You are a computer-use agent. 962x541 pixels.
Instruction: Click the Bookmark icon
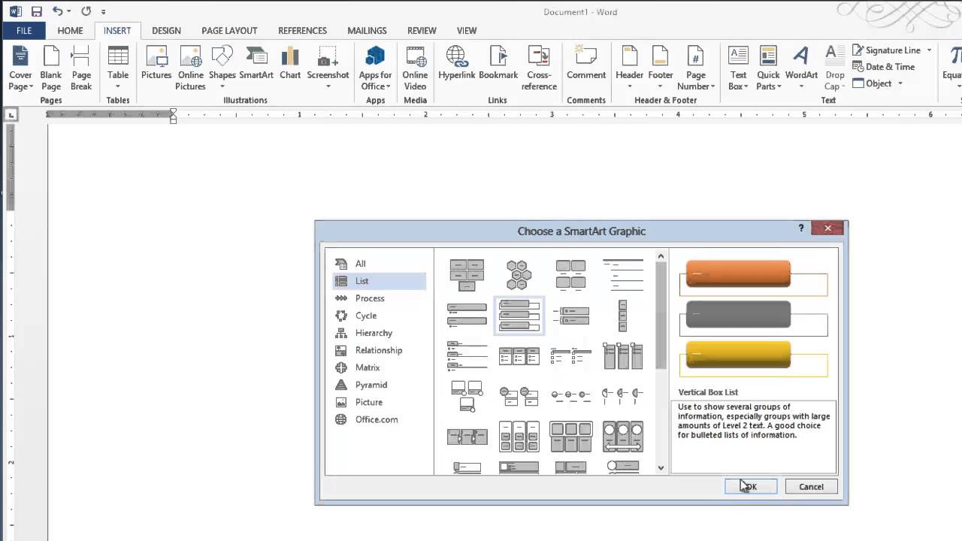498,63
